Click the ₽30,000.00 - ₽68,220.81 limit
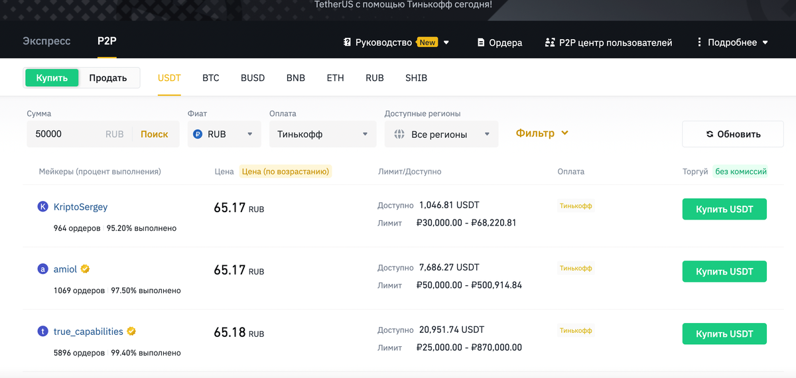 466,223
